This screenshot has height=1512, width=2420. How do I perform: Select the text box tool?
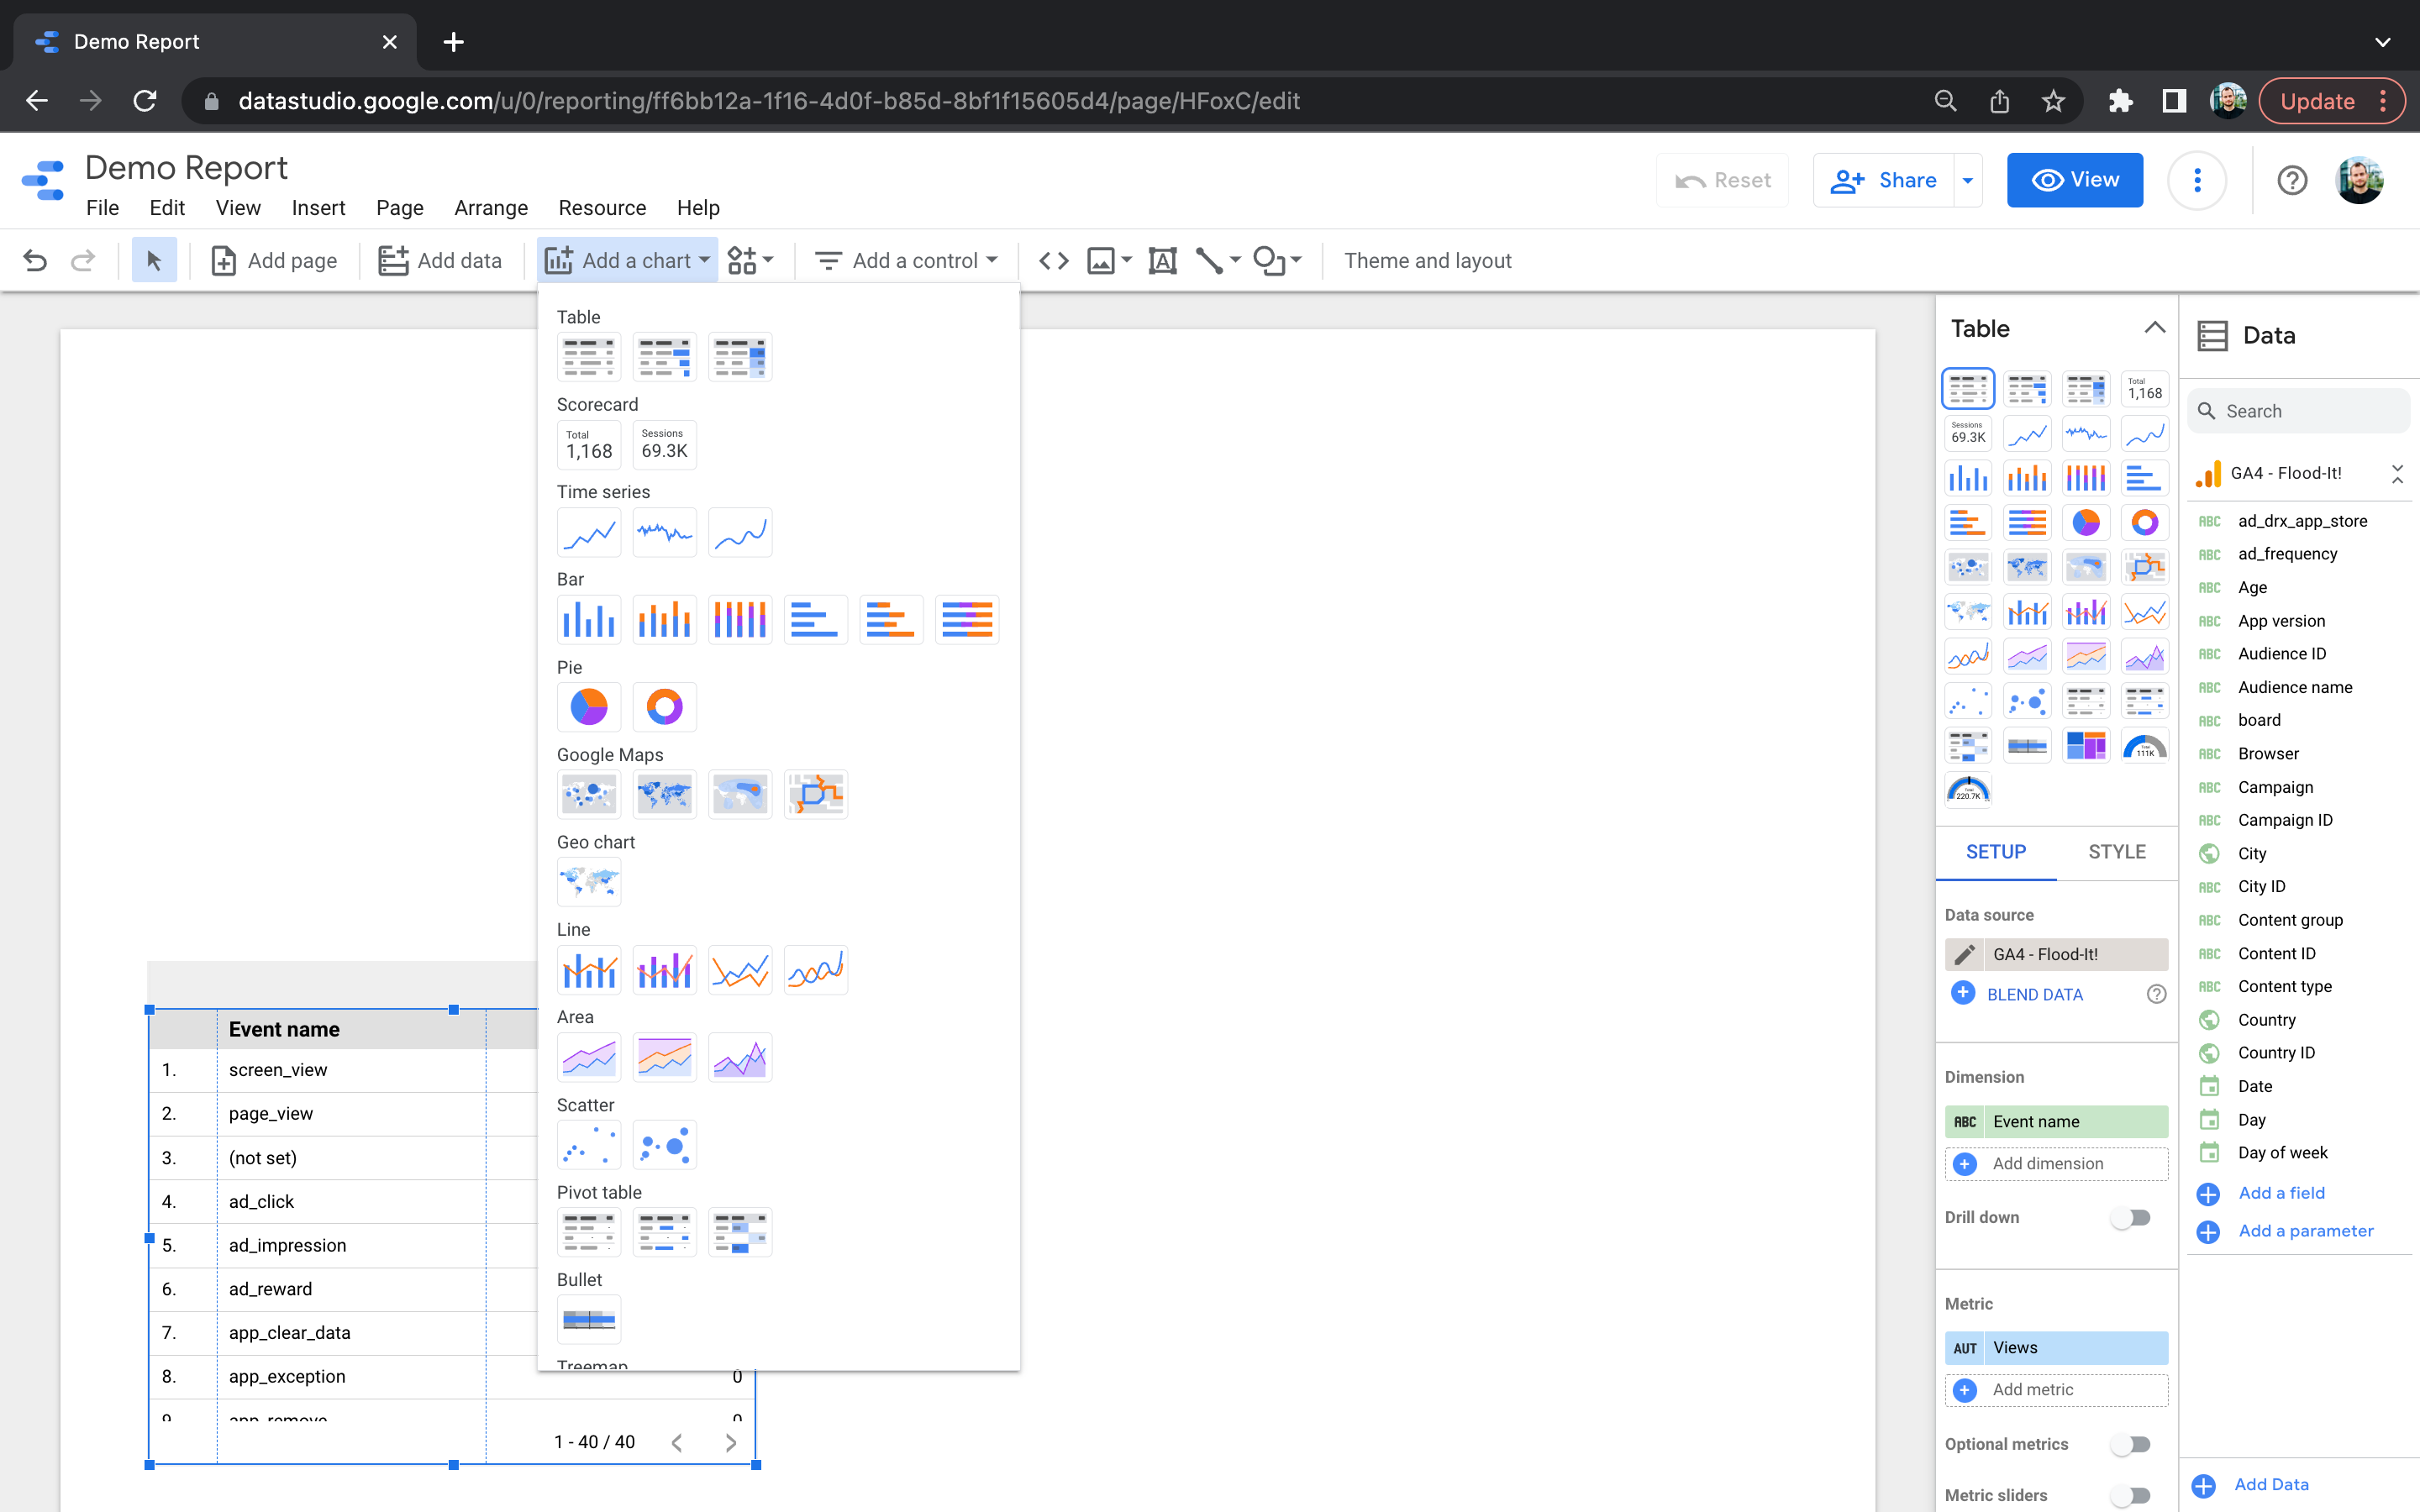(1162, 261)
